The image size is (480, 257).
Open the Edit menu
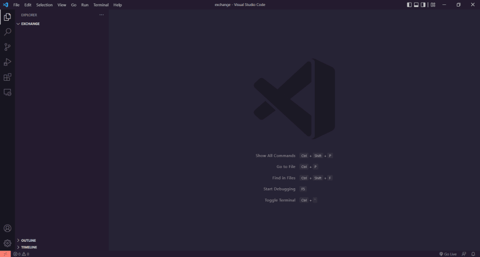point(28,5)
